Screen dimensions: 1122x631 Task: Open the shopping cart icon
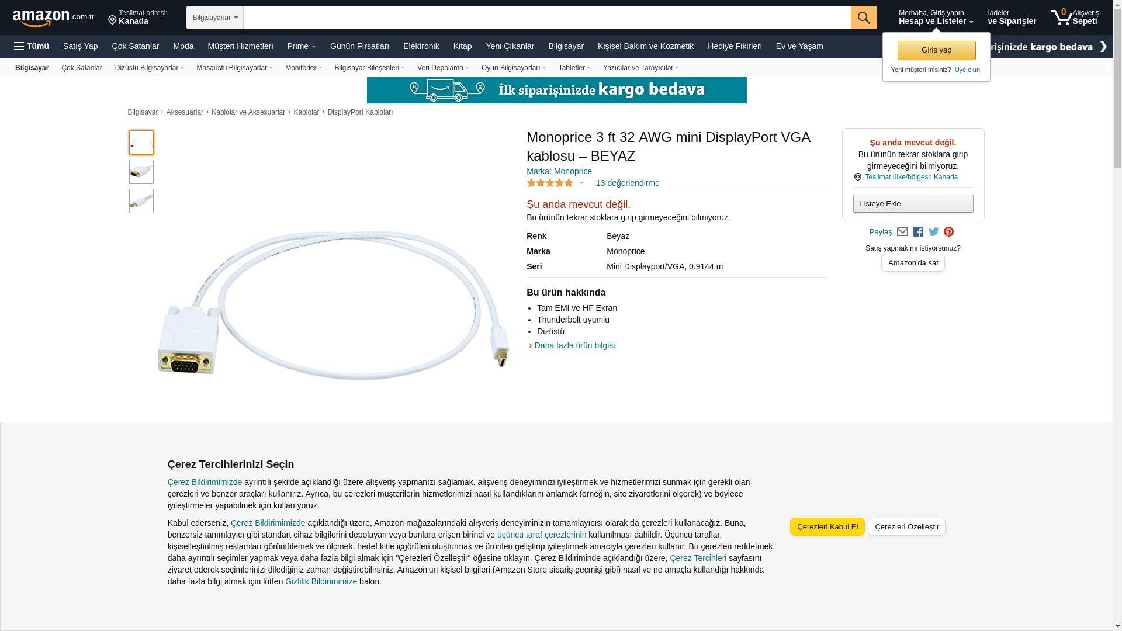pos(1061,17)
